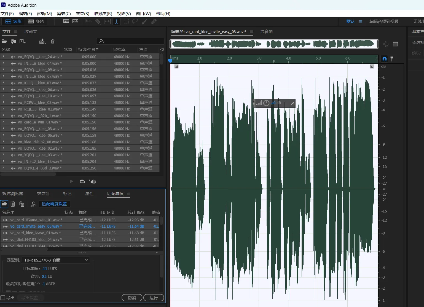Click Match Loudness open files icon
Viewport: 424px width, 307px height.
click(x=4, y=204)
